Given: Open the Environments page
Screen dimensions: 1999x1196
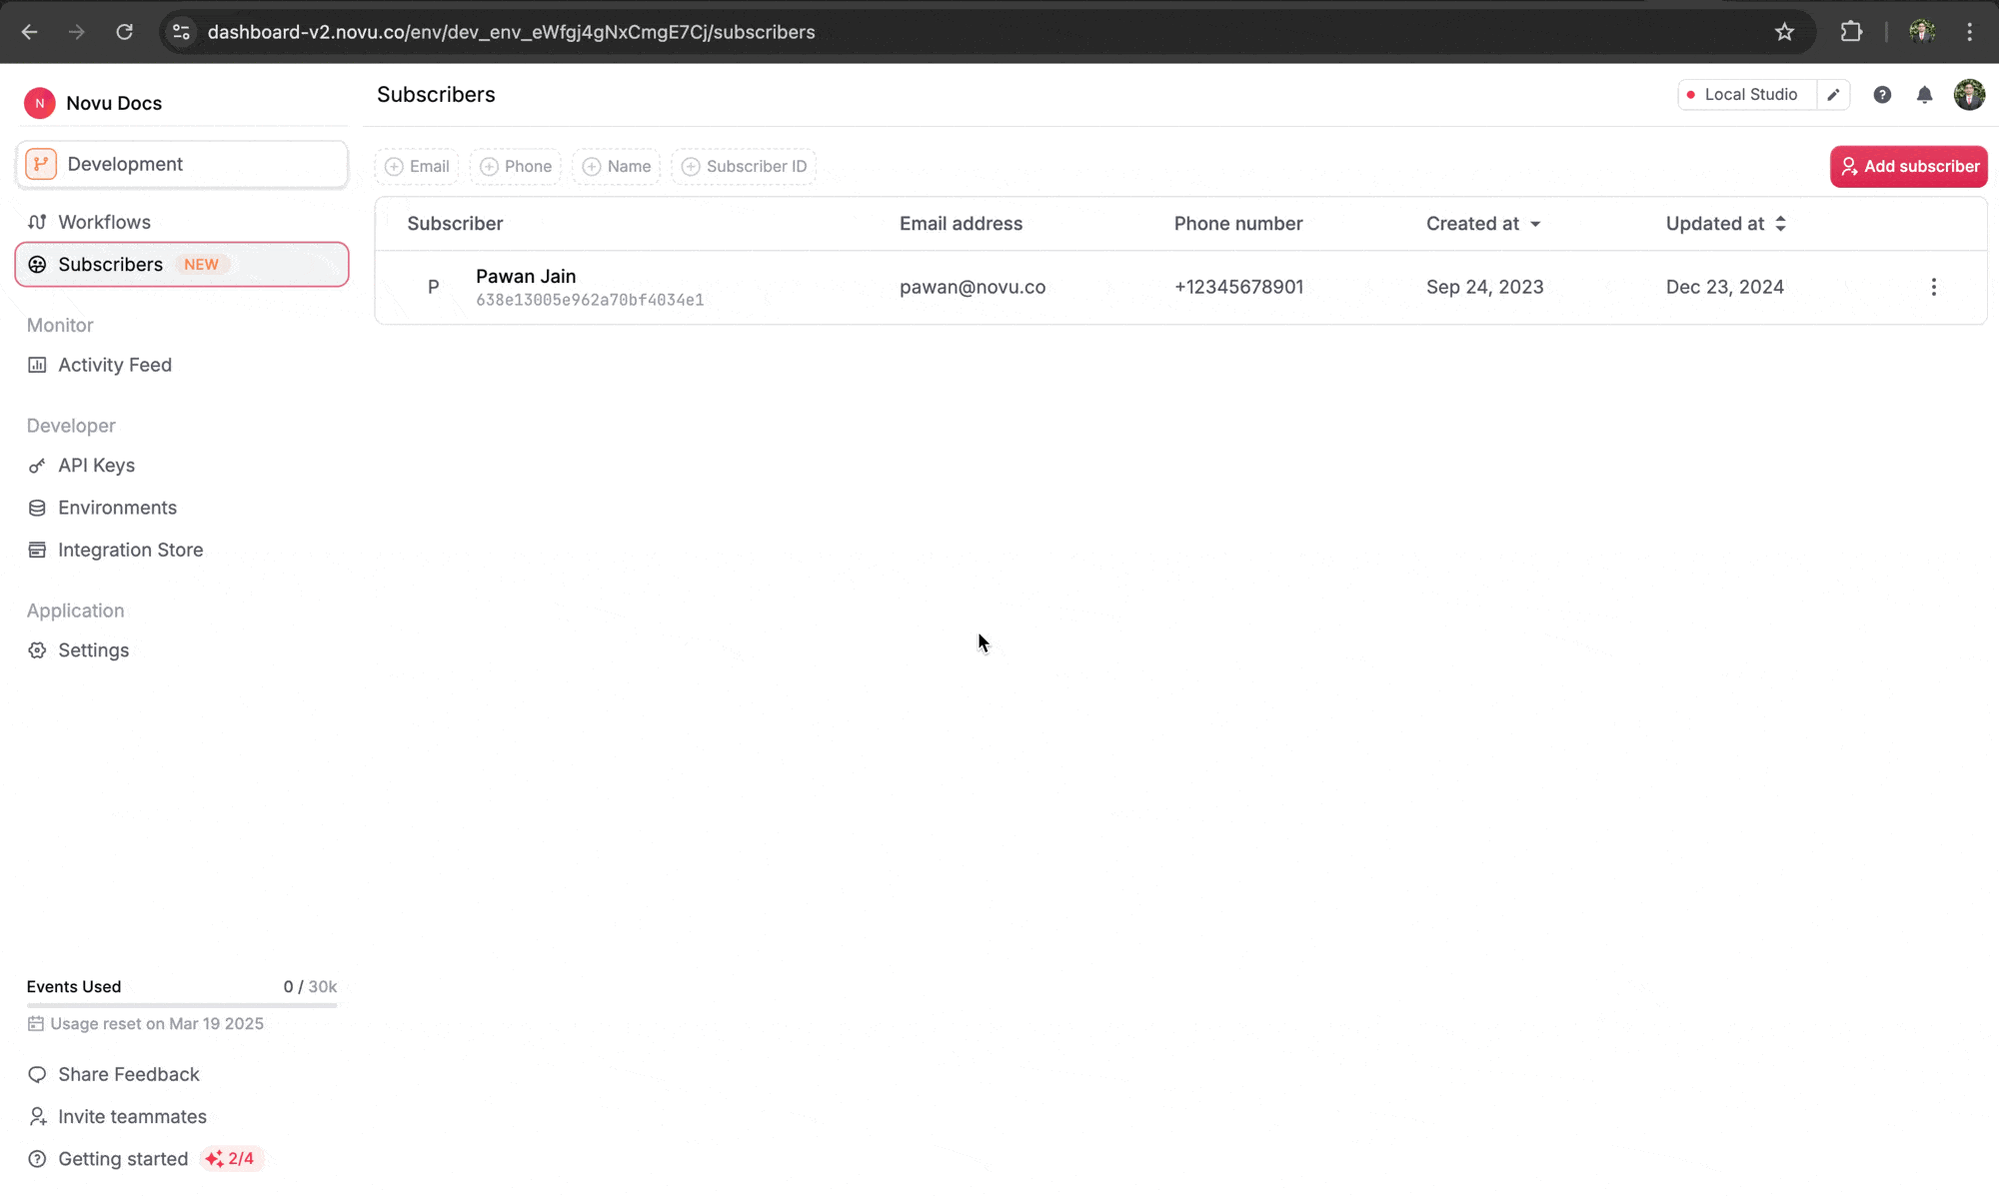Looking at the screenshot, I should click(x=117, y=508).
